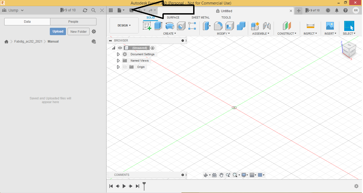Image resolution: width=363 pixels, height=193 pixels.
Task: Open the File menu document icon
Action: coord(119,10)
